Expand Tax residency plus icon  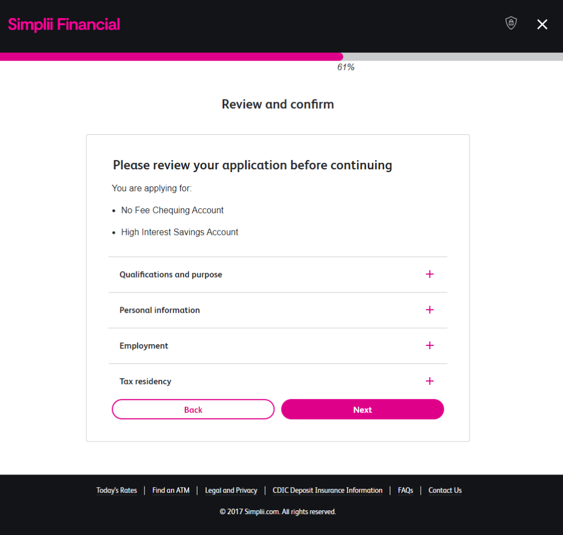[430, 381]
